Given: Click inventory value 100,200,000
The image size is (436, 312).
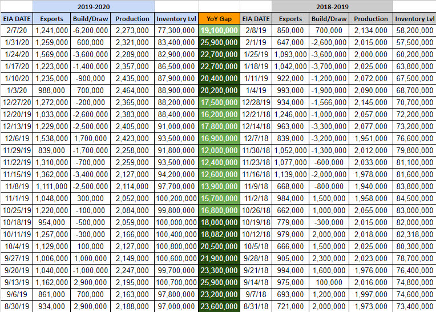Looking at the screenshot, I should click(176, 198).
